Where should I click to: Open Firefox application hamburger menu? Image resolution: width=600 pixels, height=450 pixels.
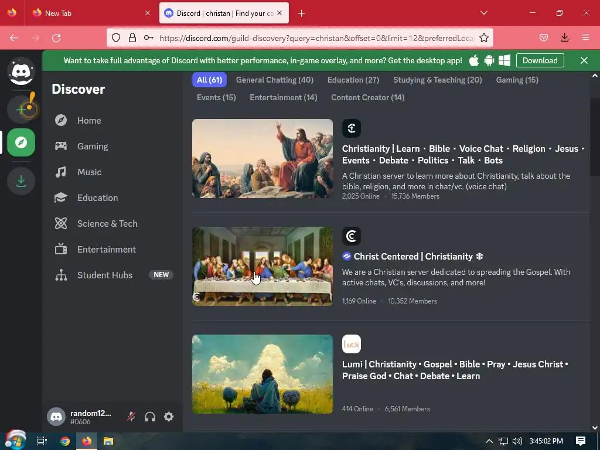[x=586, y=38]
